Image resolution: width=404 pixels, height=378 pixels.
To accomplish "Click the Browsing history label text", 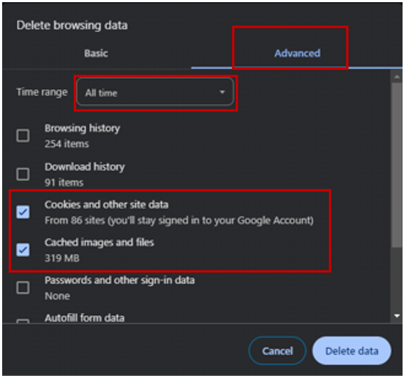I will point(82,128).
